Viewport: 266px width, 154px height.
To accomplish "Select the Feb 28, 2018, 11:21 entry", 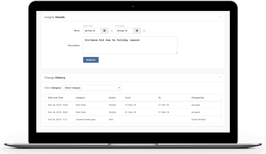I will 133,119.
